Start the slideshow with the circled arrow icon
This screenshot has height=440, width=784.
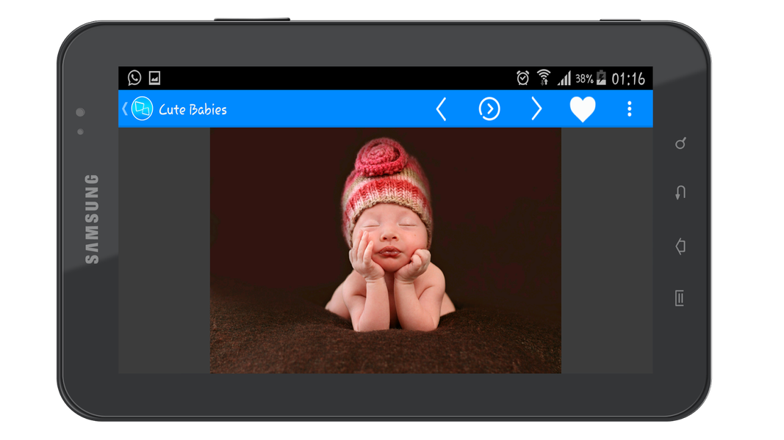click(489, 109)
